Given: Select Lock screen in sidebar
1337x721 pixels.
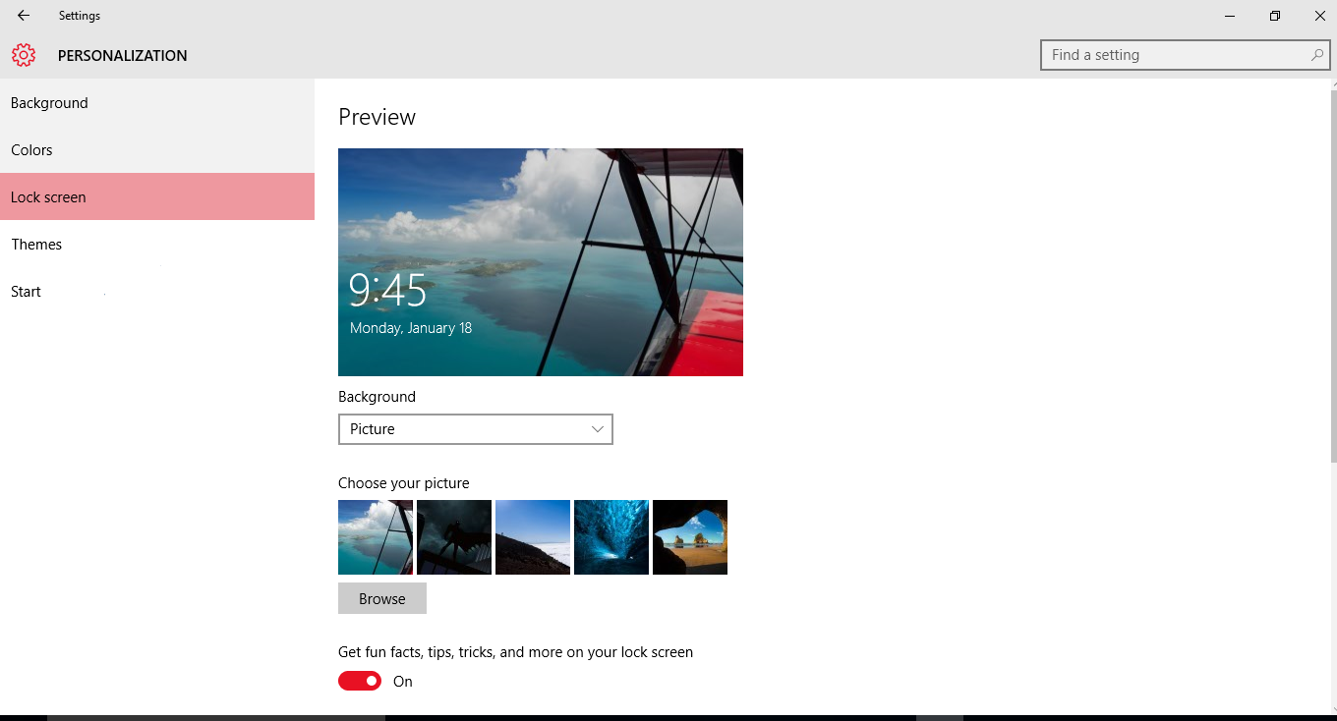Looking at the screenshot, I should [49, 197].
